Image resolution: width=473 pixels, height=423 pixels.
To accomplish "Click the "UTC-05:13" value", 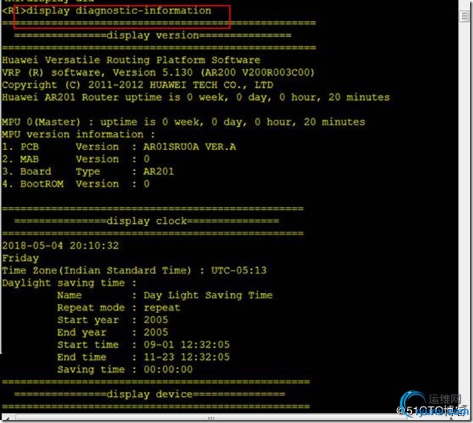I will [239, 271].
